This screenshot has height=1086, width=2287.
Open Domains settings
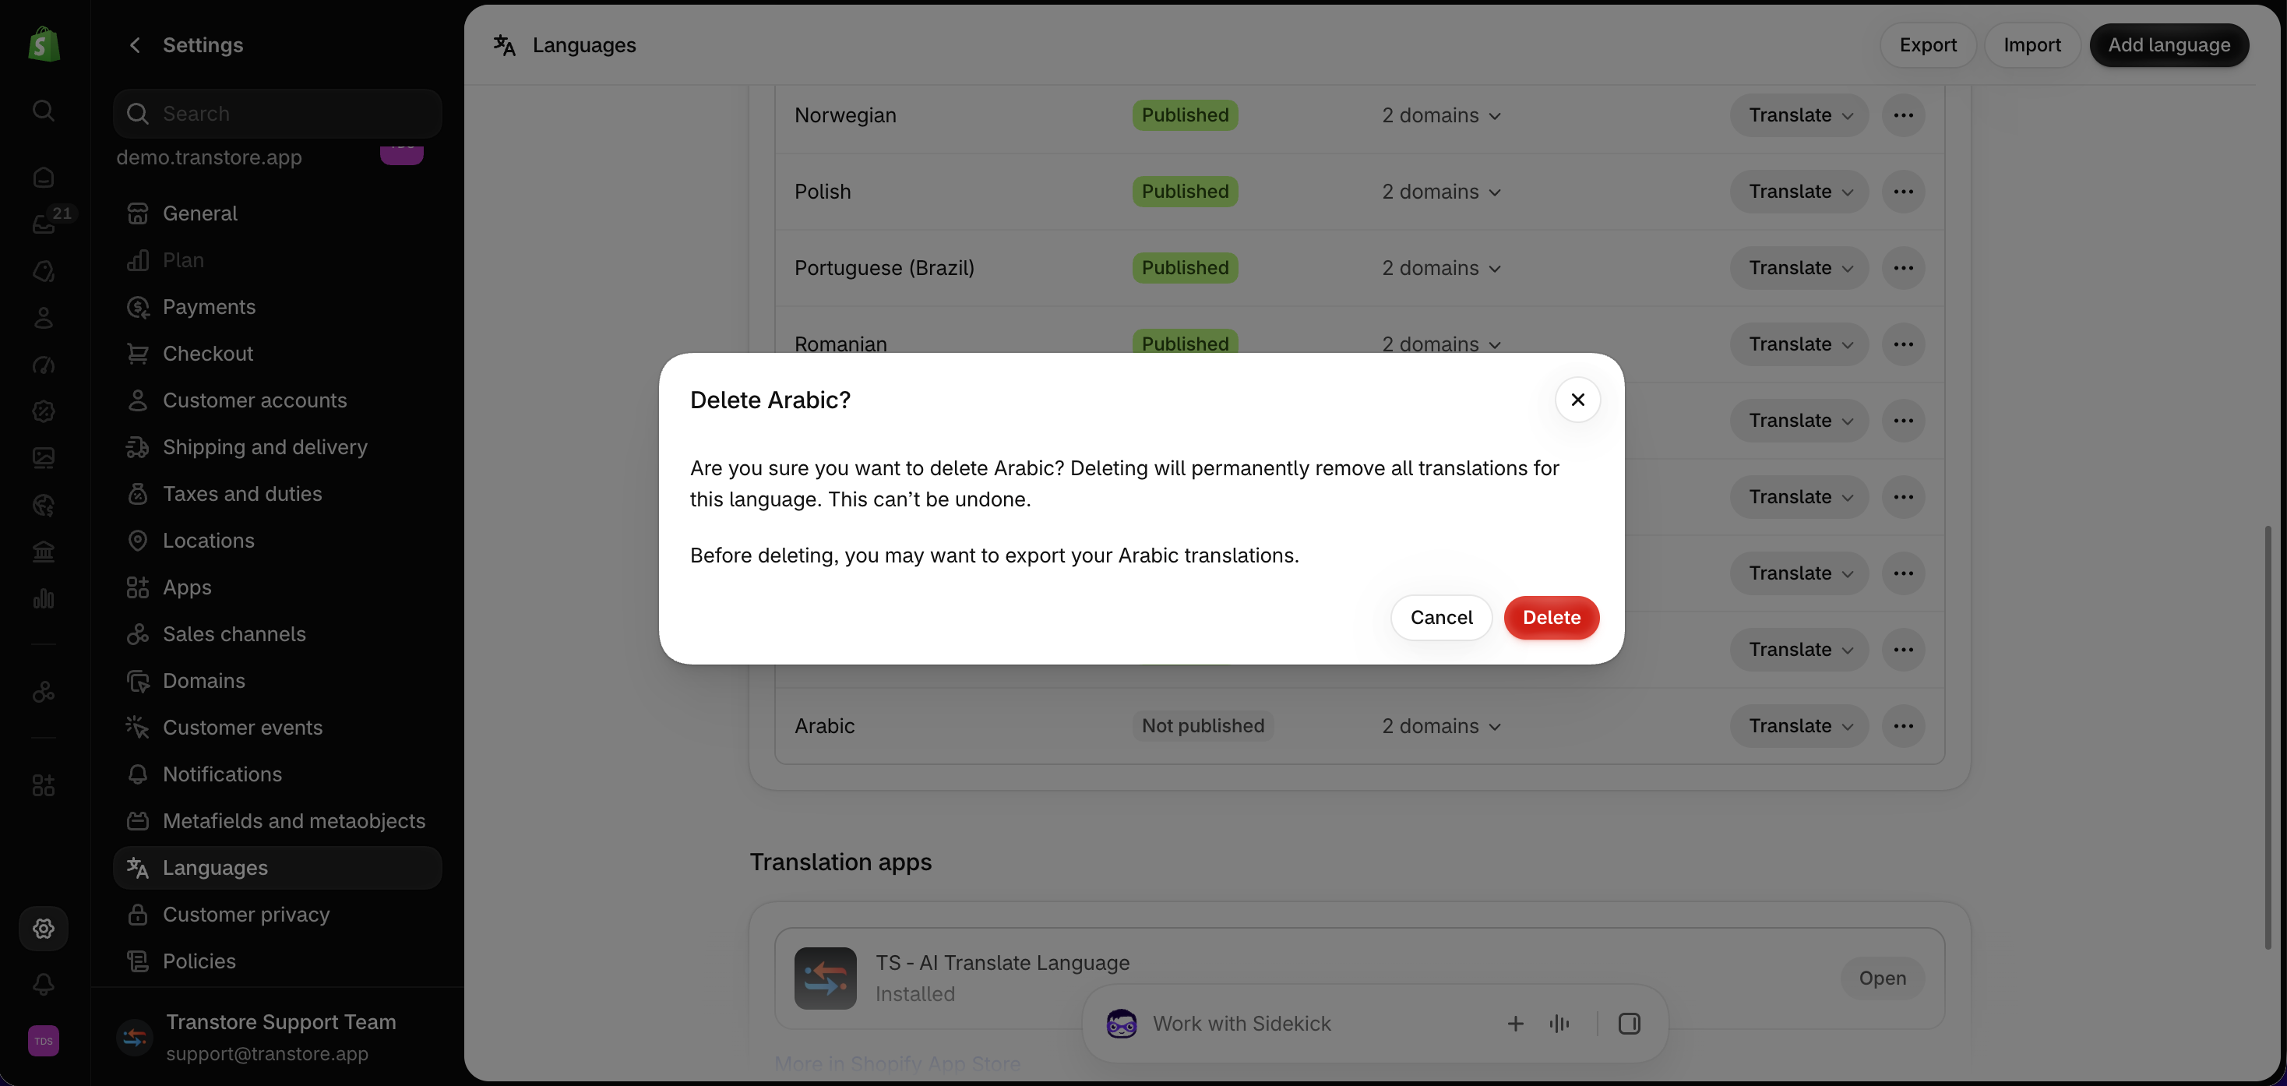pos(277,681)
